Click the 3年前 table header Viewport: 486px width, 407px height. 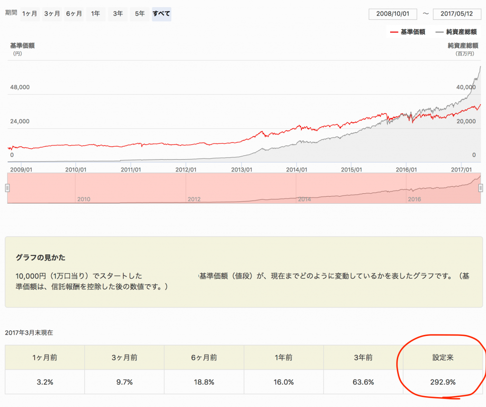click(363, 357)
